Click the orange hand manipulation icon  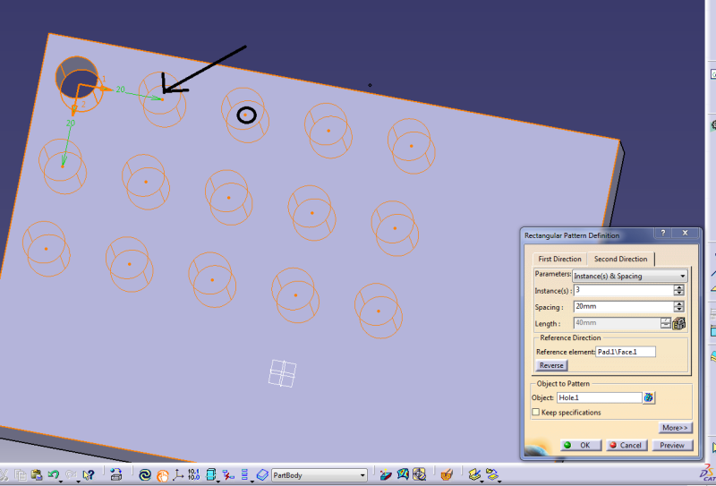click(x=162, y=475)
